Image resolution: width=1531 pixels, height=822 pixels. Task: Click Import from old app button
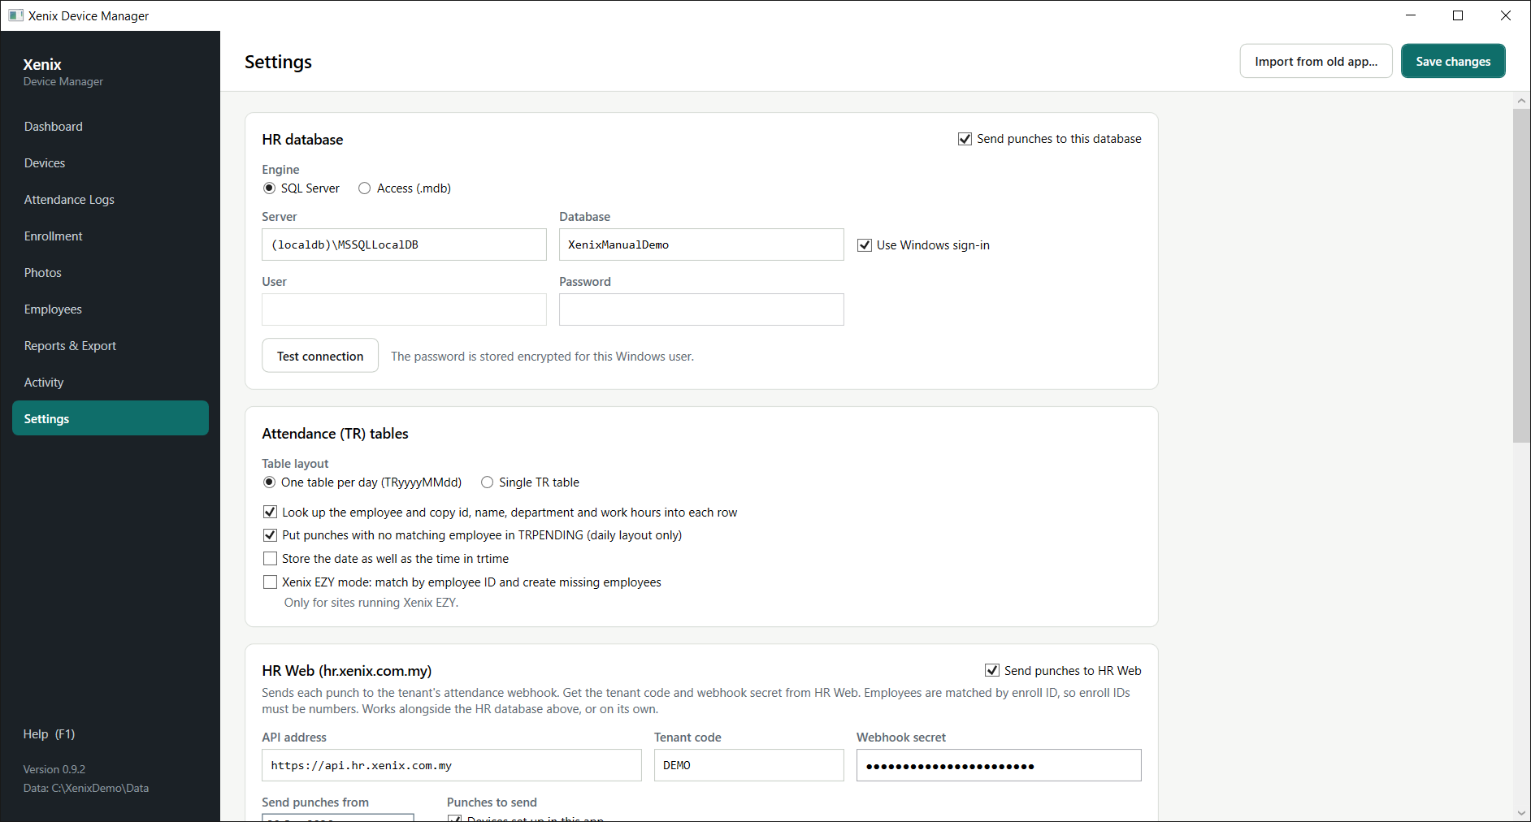(1316, 62)
